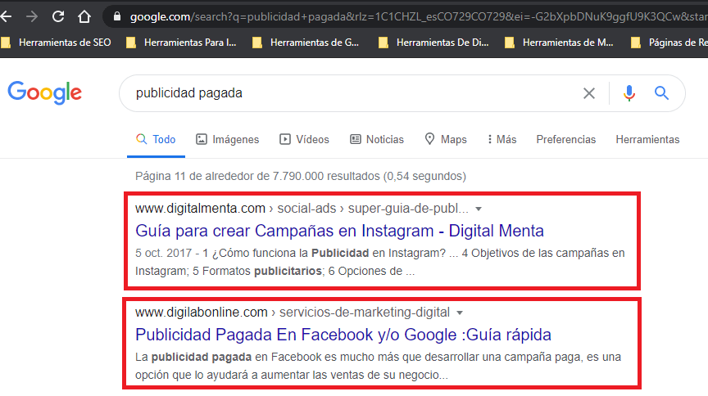Switch to the Noticias tab
This screenshot has height=396, width=708.
377,139
